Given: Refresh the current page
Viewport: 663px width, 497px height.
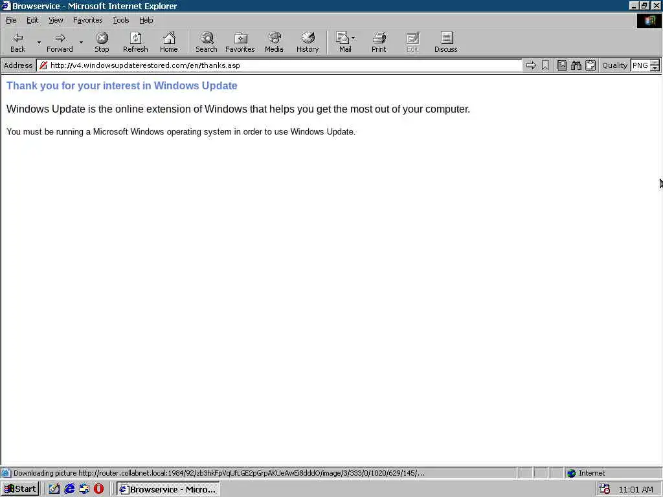Looking at the screenshot, I should pyautogui.click(x=135, y=42).
